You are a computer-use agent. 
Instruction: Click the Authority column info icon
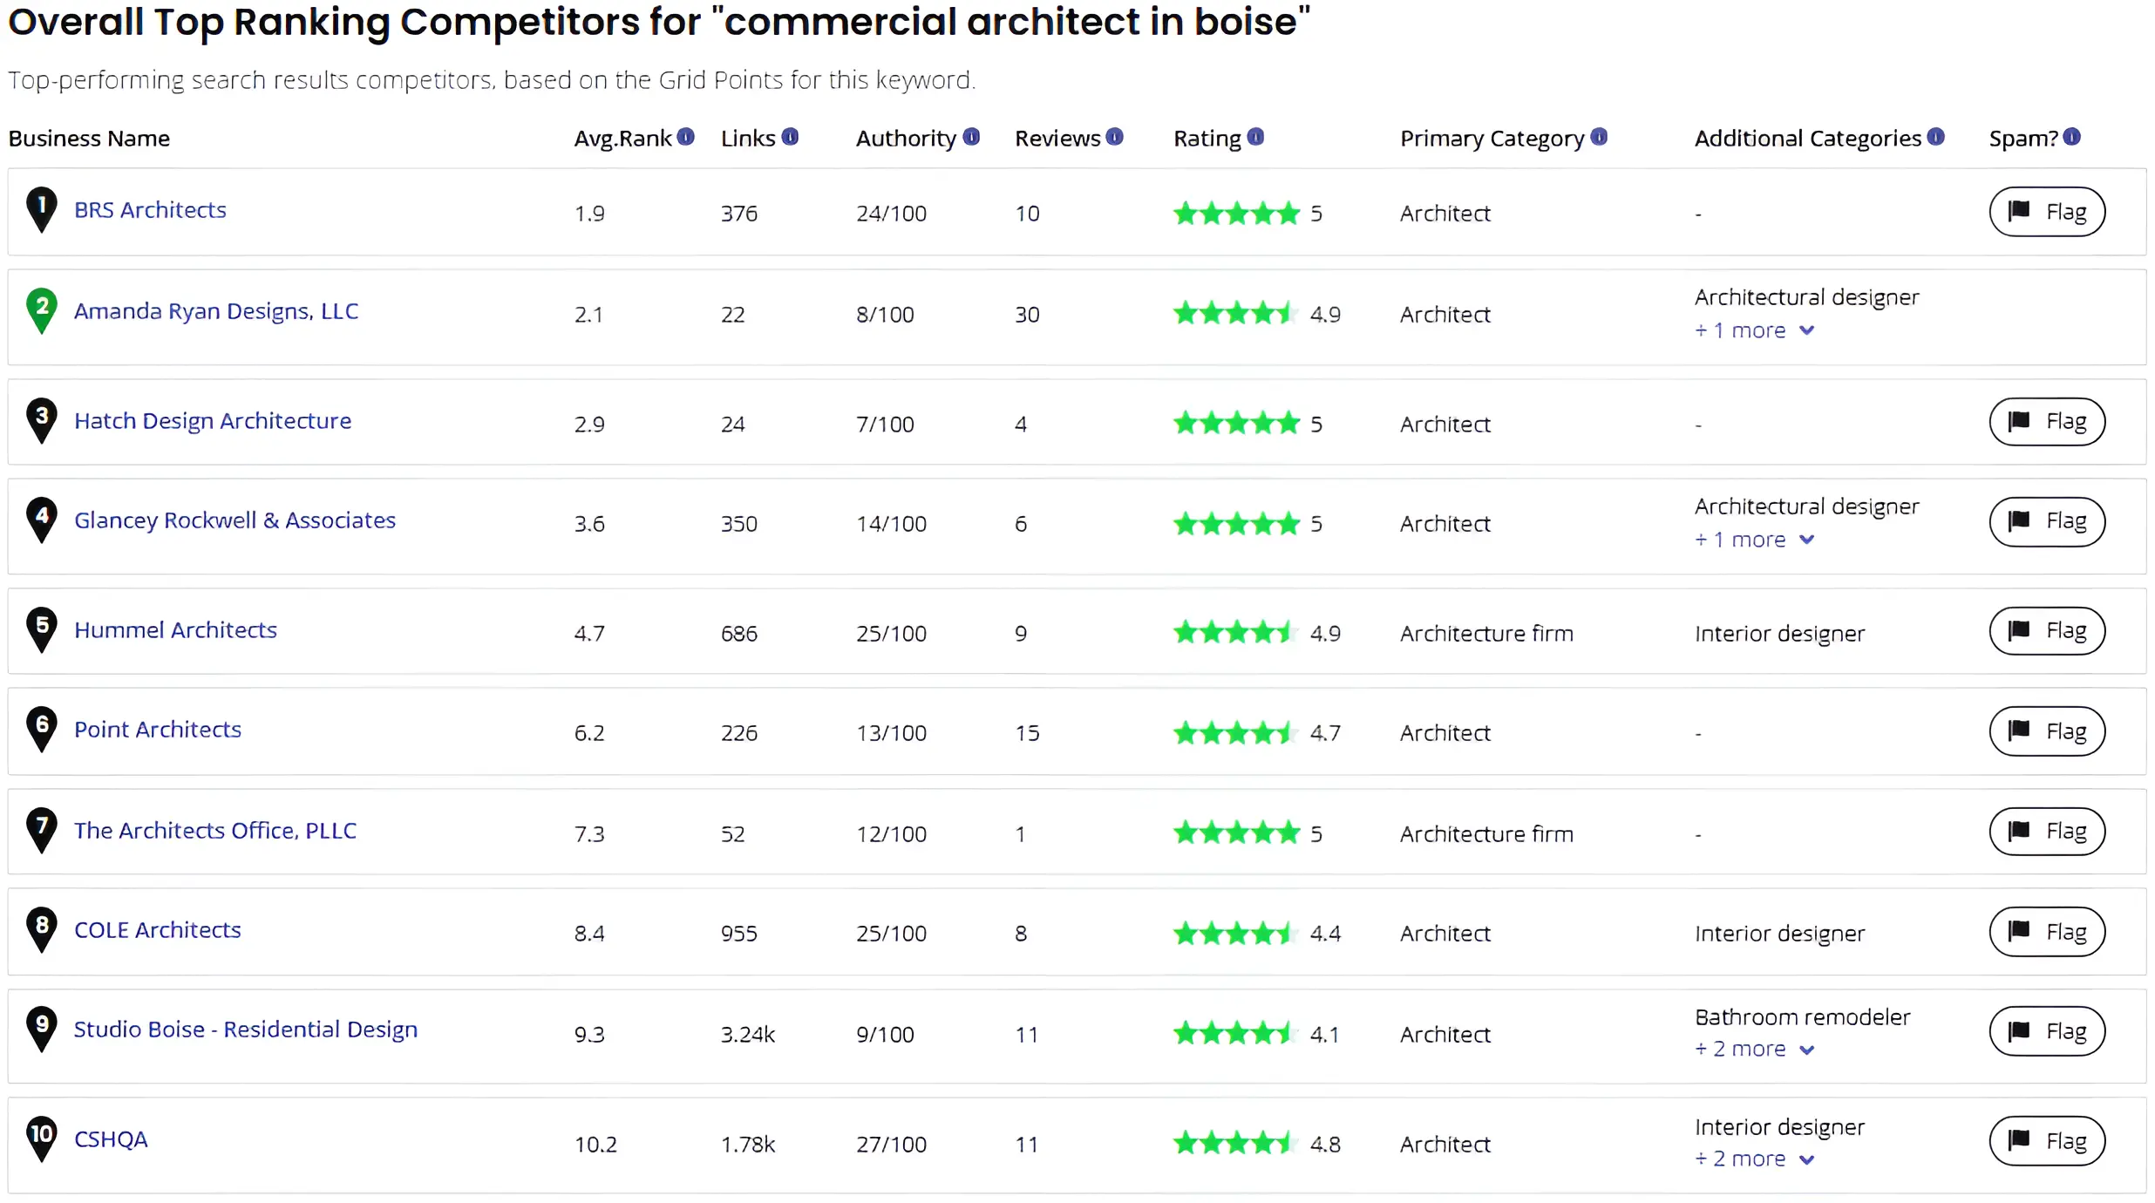(971, 137)
